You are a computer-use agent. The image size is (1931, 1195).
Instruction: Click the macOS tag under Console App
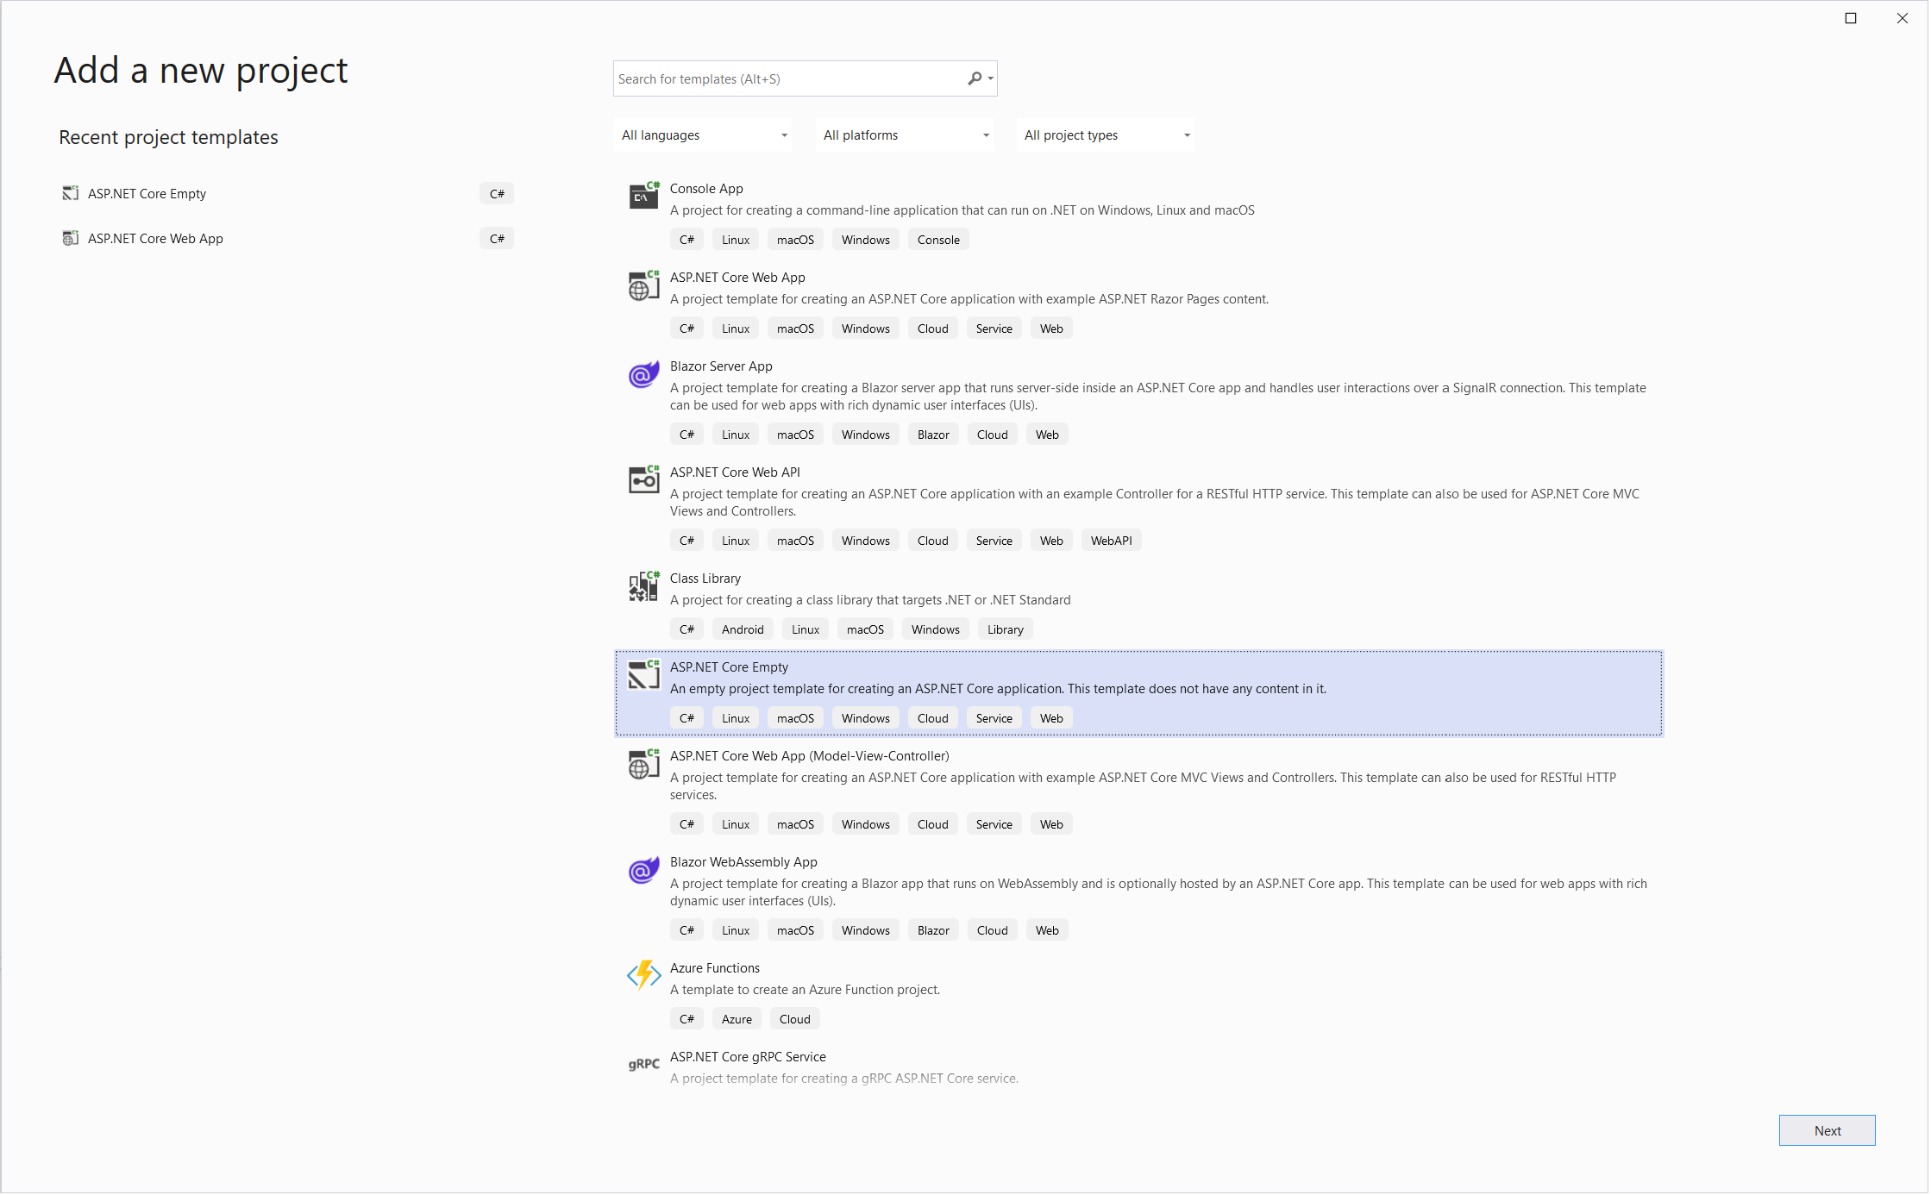[794, 239]
